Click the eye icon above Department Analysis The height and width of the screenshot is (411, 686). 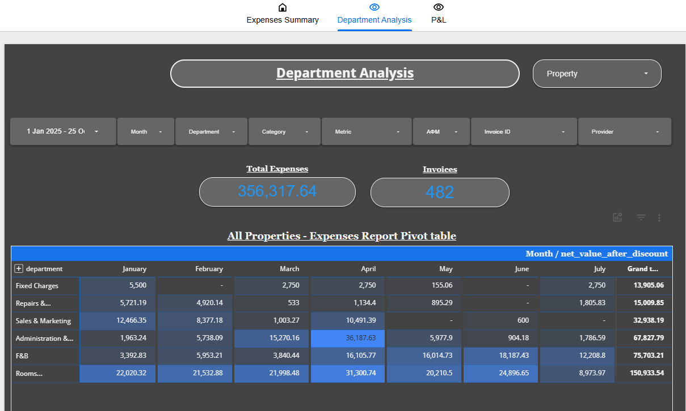point(374,7)
